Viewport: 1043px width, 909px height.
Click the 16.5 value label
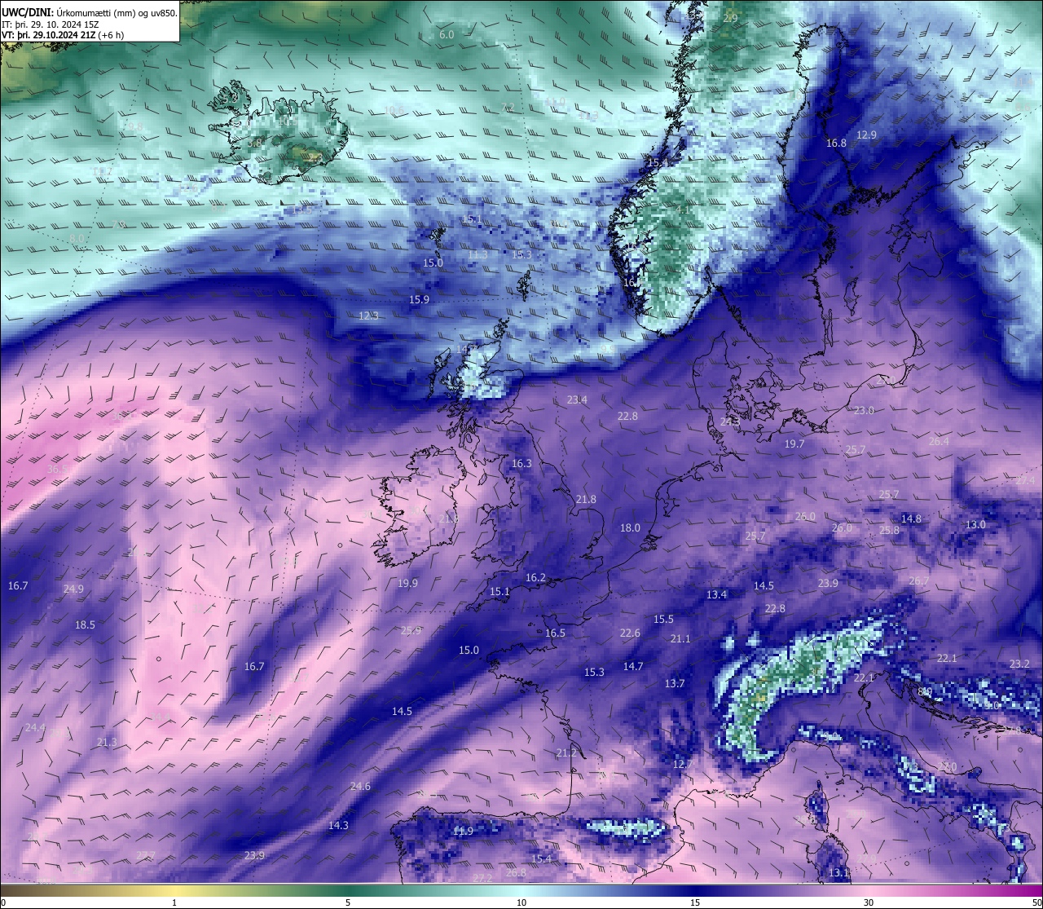click(x=555, y=633)
